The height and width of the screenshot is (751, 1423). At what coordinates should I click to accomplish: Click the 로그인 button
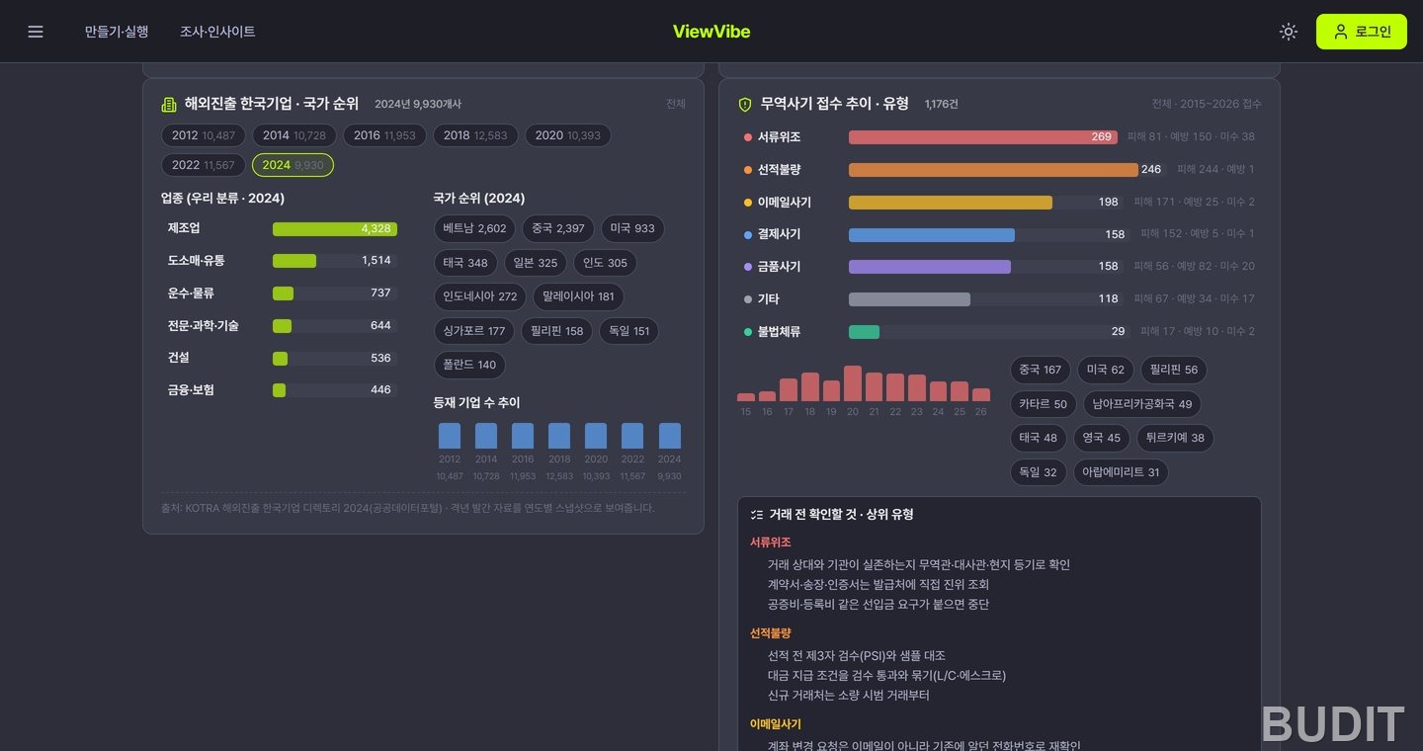click(1362, 32)
